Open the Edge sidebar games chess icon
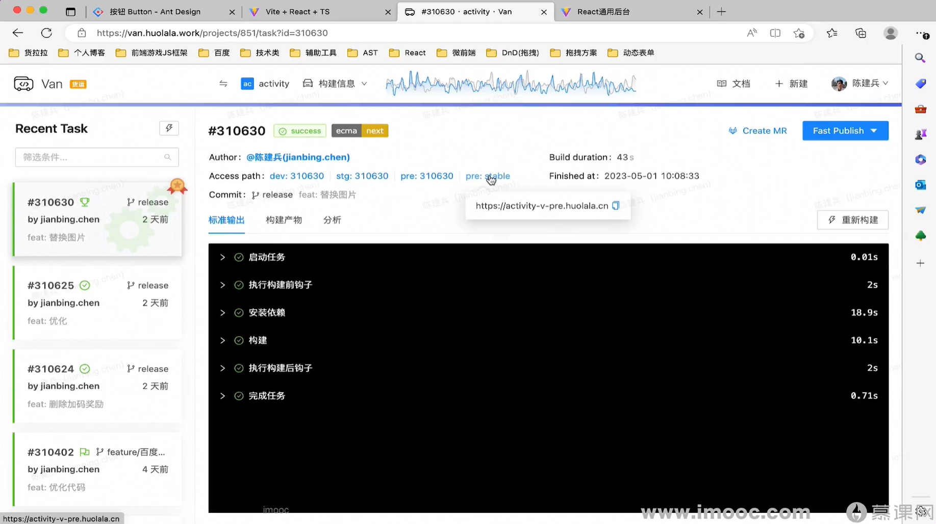 [920, 134]
